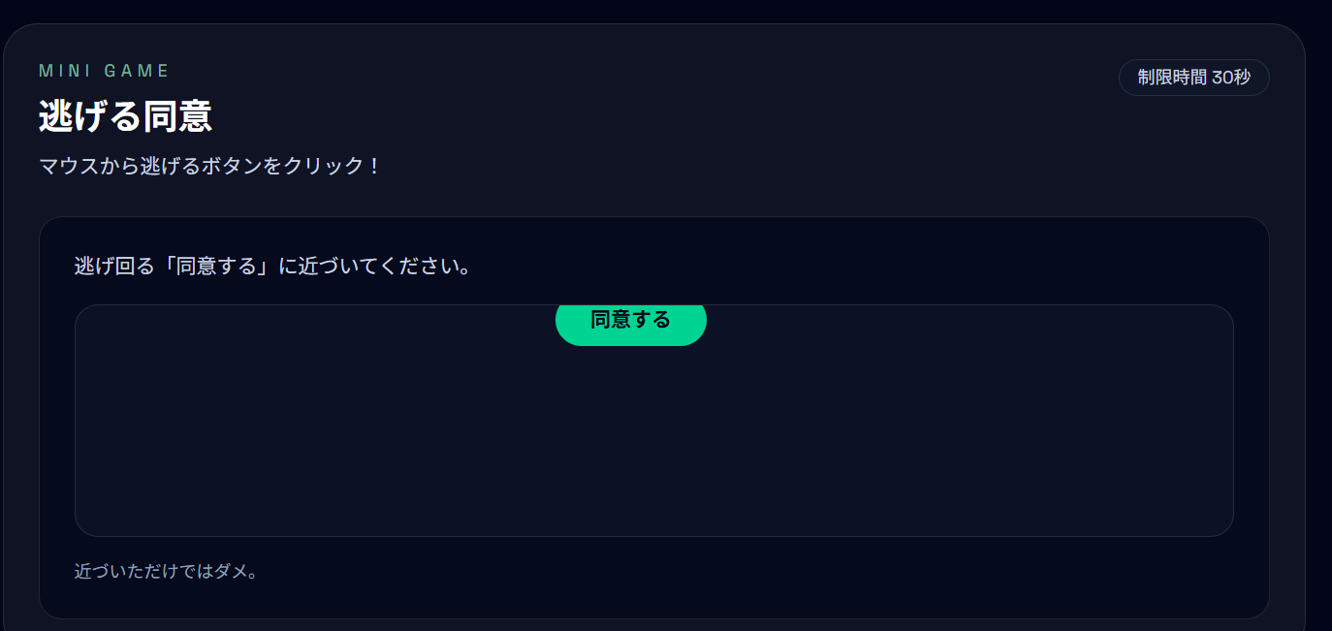1332x631 pixels.
Task: Click the instruction 逃げ回る「同意する」に近づいてください。
Action: click(273, 266)
